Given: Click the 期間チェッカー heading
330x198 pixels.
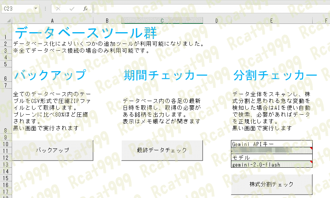Looking at the screenshot, I should point(166,75).
